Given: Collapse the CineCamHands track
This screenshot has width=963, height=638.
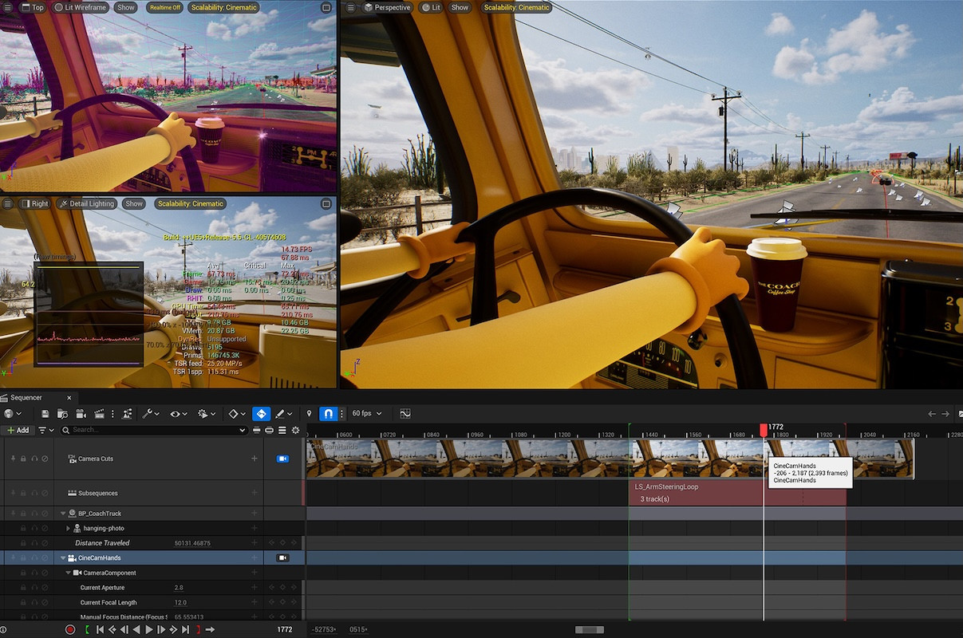Looking at the screenshot, I should (x=63, y=558).
